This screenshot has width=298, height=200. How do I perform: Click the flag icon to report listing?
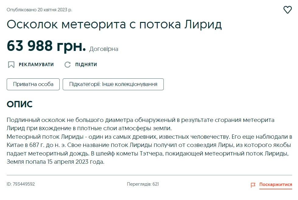(x=253, y=185)
